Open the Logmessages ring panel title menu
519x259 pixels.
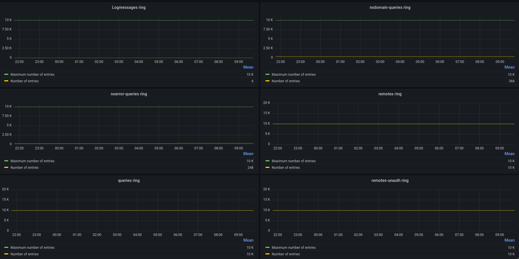(129, 7)
